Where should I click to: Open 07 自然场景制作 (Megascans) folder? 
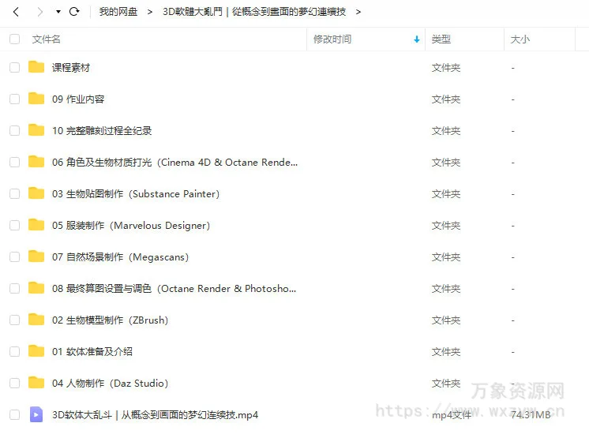pyautogui.click(x=120, y=256)
